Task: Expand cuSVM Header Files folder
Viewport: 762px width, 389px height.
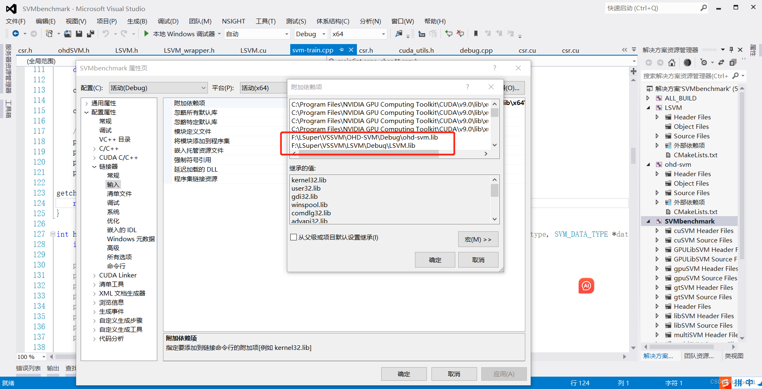Action: 657,231
